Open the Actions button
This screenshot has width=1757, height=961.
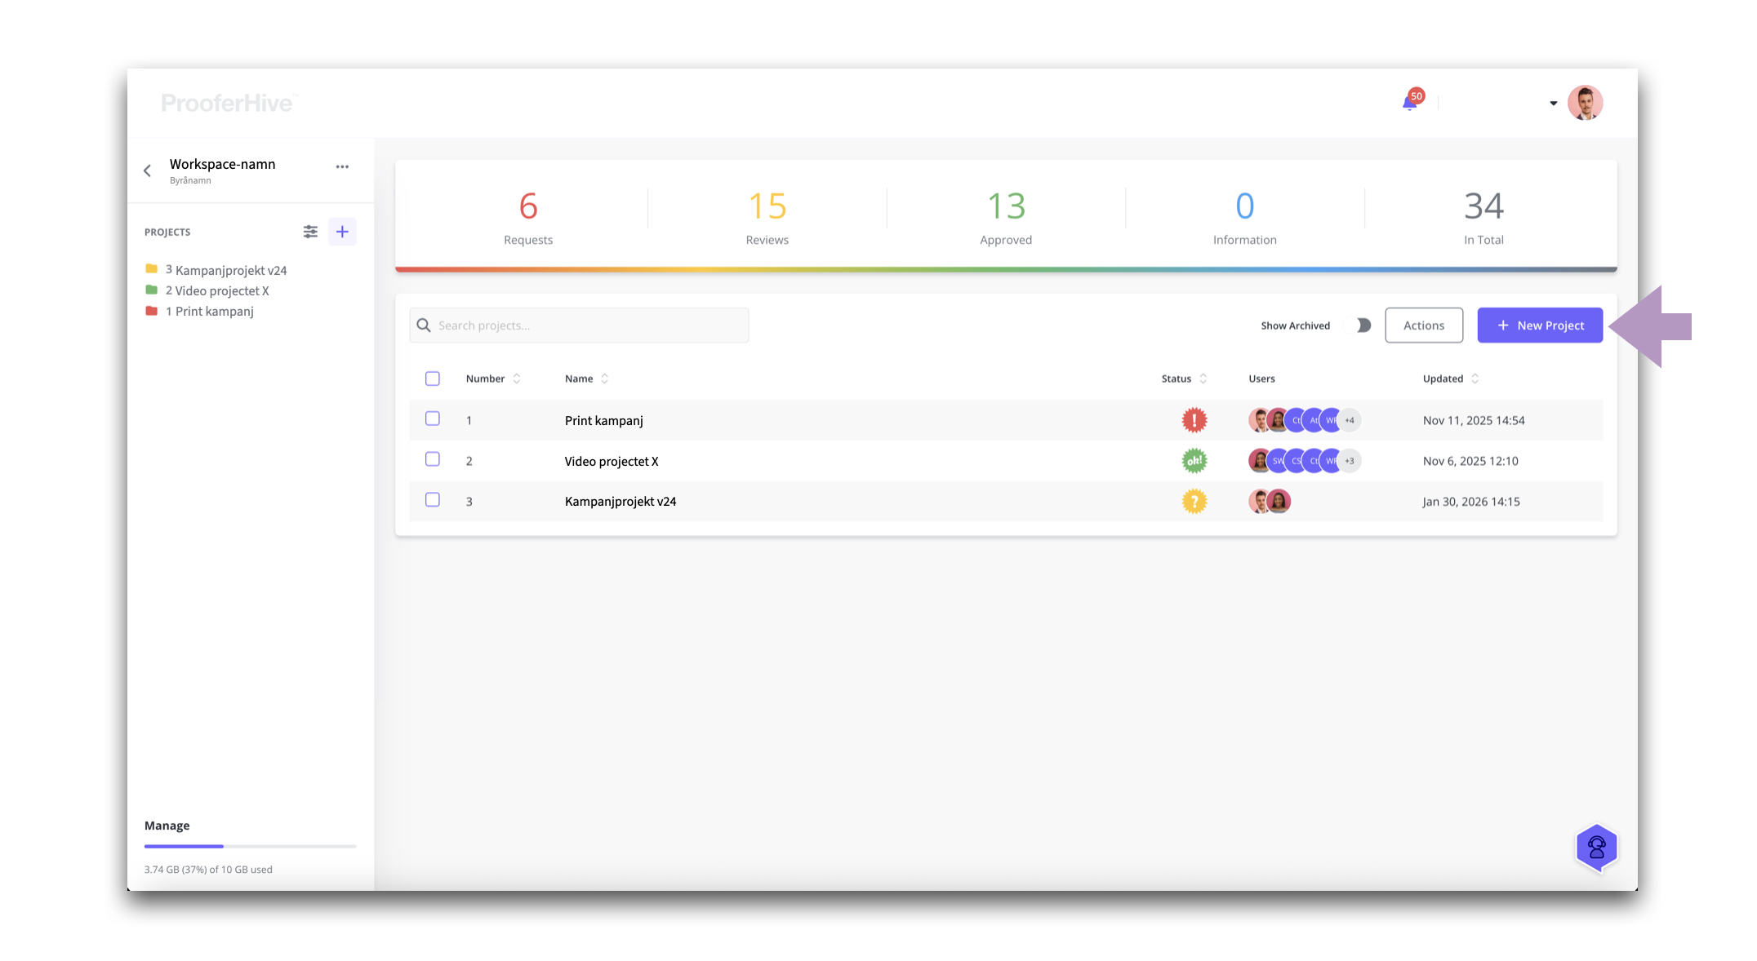[1423, 325]
